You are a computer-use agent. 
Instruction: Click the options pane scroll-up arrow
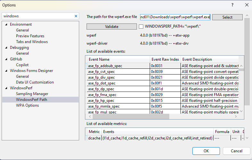coord(247,16)
